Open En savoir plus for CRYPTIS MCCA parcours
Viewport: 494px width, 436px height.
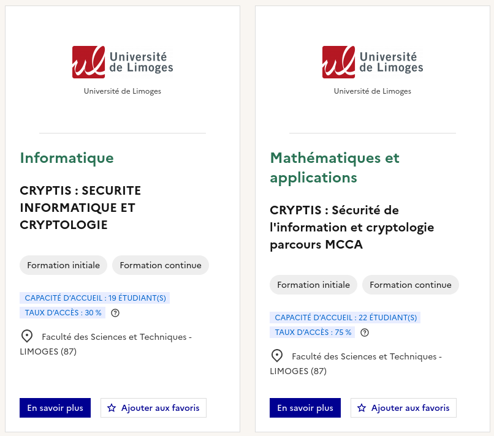click(305, 408)
